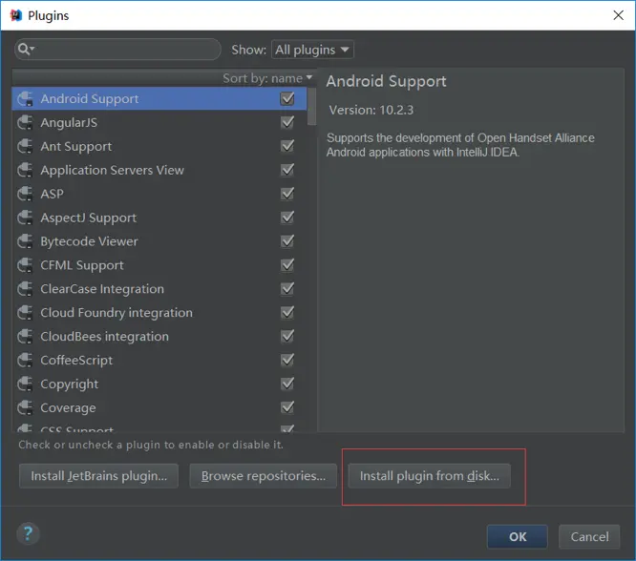Toggle the Coverage plugin checkbox

287,407
